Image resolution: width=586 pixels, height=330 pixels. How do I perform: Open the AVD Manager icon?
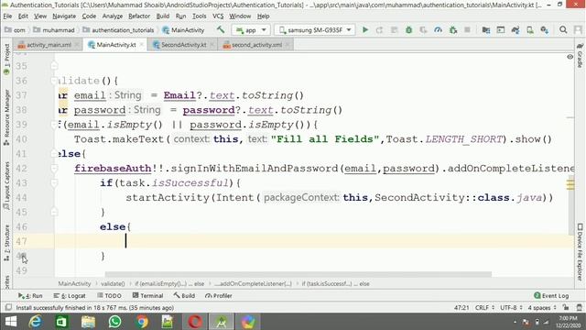(530, 30)
